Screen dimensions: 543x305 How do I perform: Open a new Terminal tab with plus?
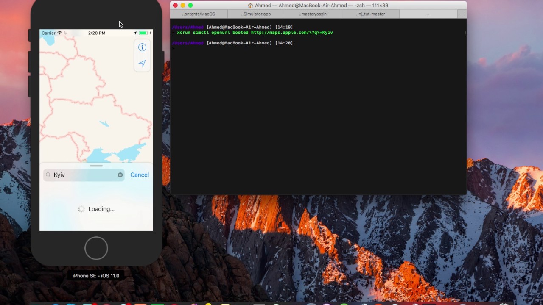pyautogui.click(x=462, y=14)
